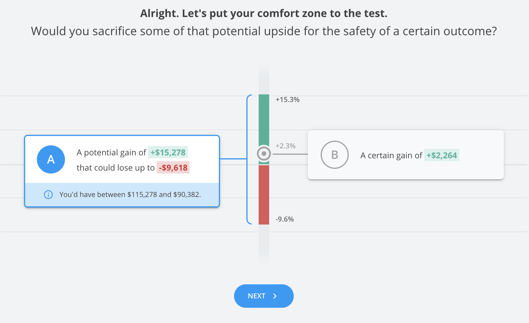Click the -9.6% label below the red bar

click(284, 219)
